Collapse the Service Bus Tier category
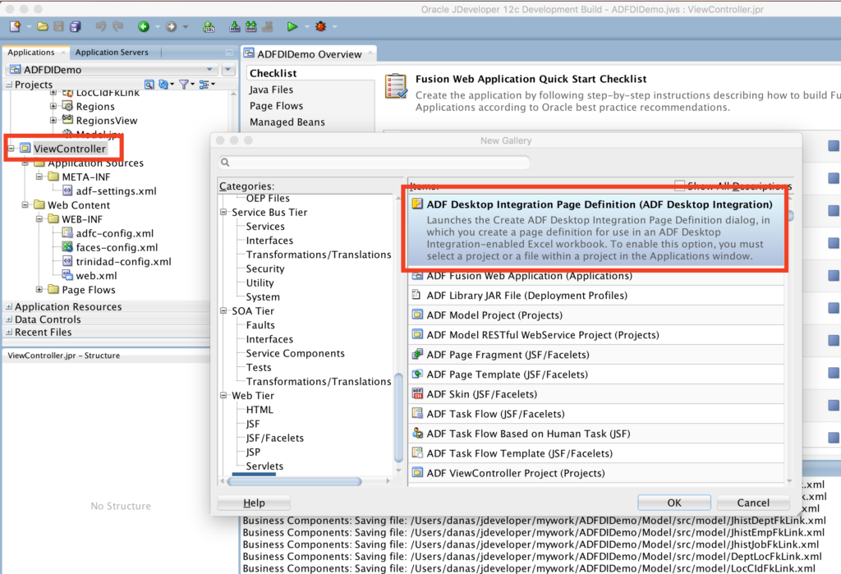The image size is (841, 574). (223, 213)
